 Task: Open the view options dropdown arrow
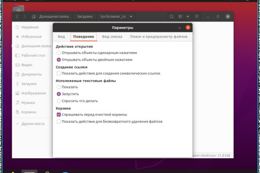(188, 16)
